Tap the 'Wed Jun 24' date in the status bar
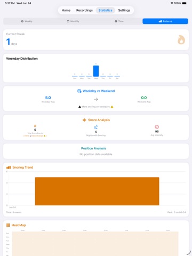This screenshot has height=256, width=192. [24, 3]
